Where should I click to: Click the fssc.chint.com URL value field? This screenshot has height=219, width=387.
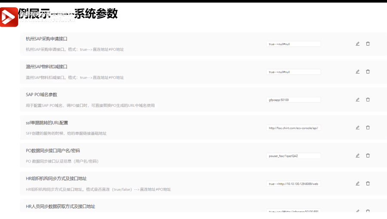click(293, 128)
